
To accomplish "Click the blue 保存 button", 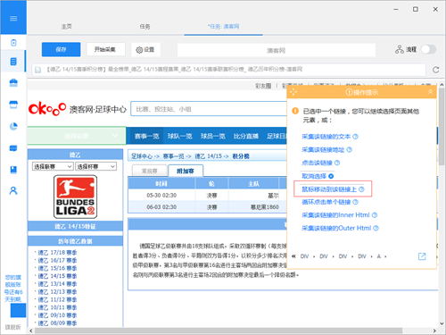I will point(61,49).
